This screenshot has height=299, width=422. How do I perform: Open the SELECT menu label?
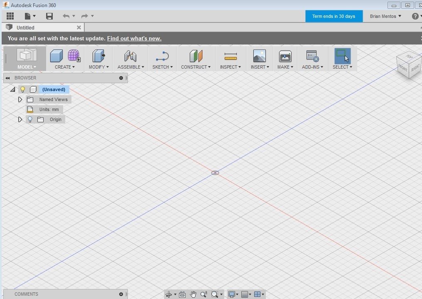click(x=342, y=67)
